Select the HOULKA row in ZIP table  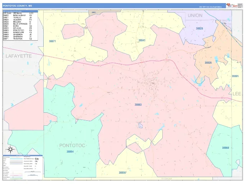18,28
